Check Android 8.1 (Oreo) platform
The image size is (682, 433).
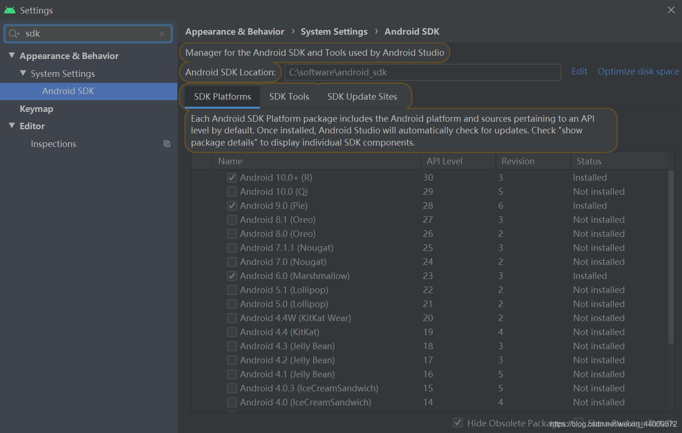click(x=232, y=220)
